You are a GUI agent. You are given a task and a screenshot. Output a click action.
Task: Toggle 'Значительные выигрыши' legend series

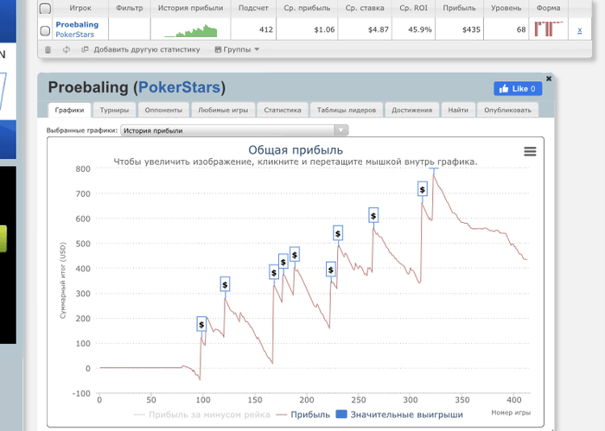399,415
